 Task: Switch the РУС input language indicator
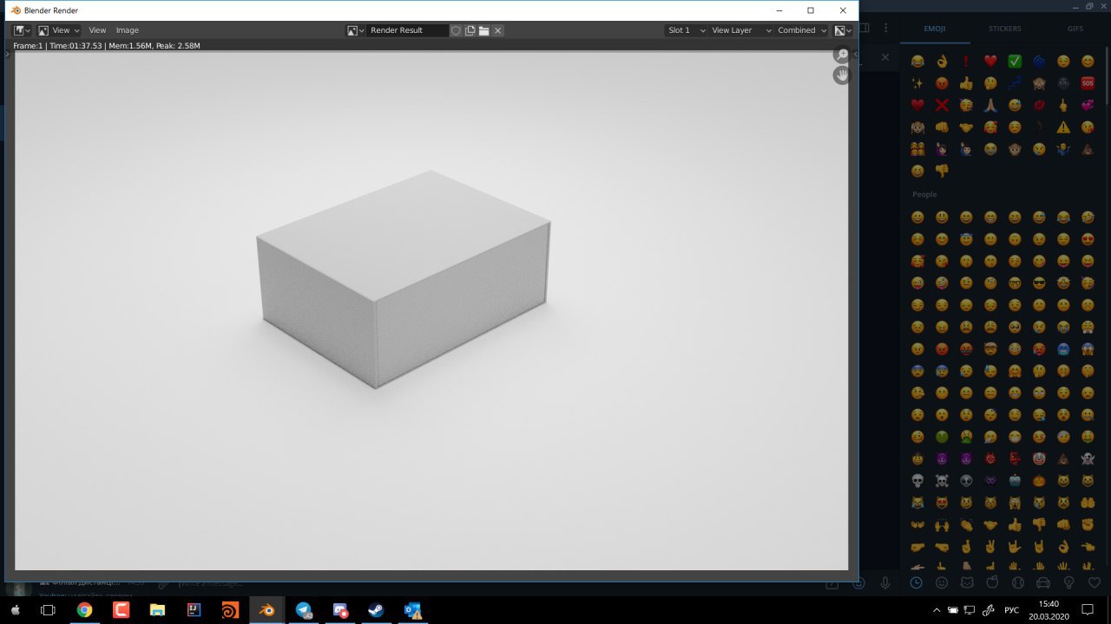1011,610
